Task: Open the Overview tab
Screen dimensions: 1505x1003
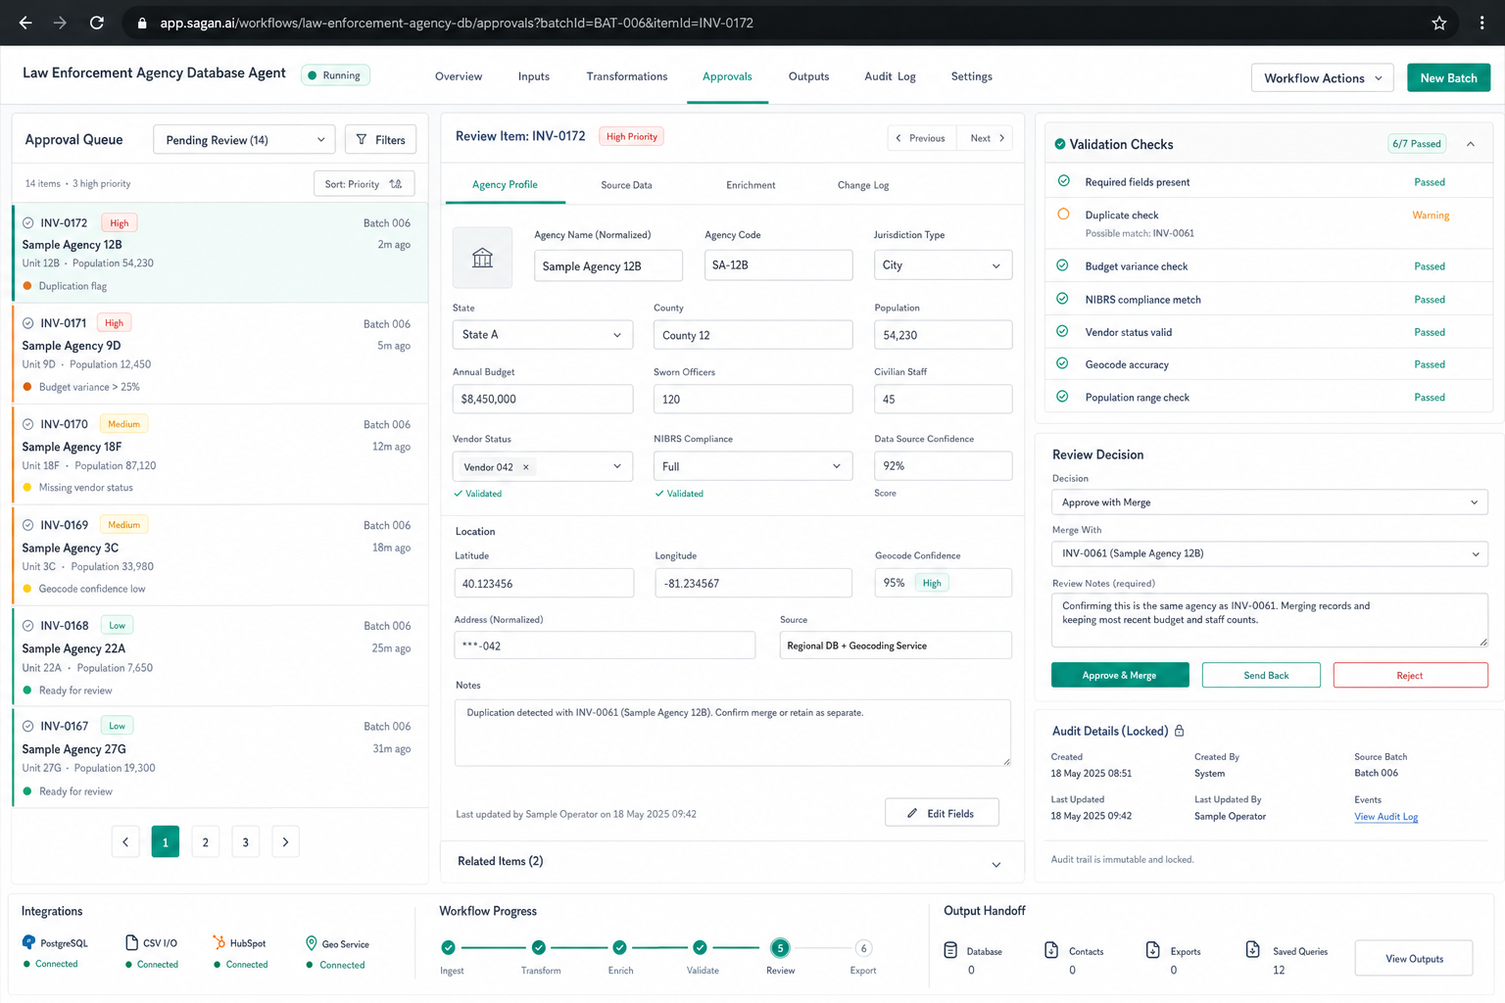Action: point(459,76)
